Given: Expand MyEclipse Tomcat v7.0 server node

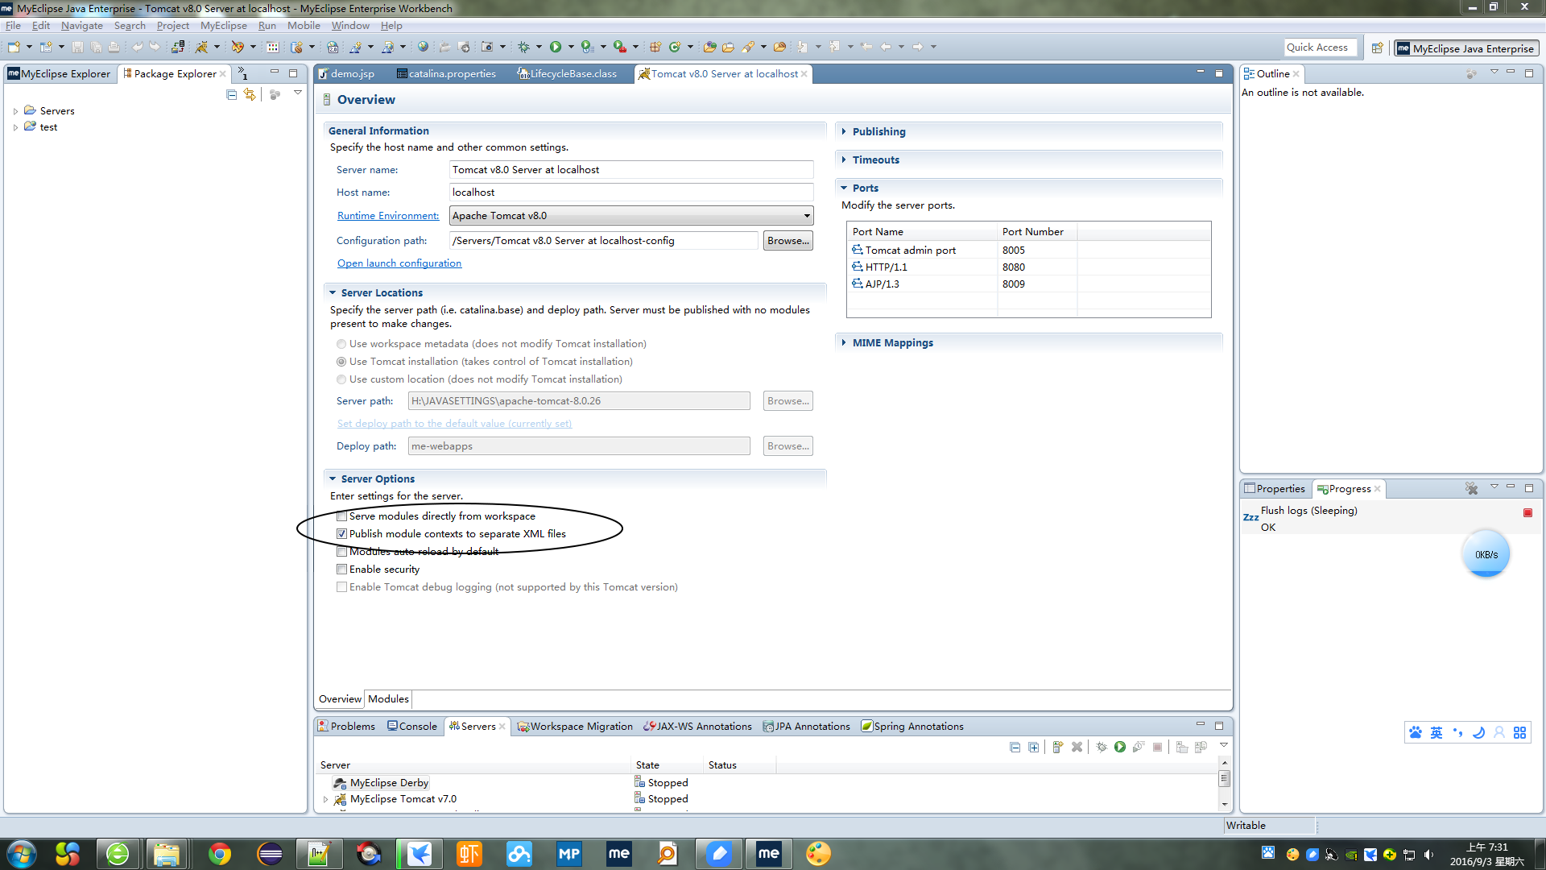Looking at the screenshot, I should click(x=325, y=799).
